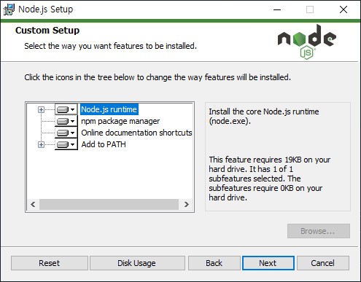Expand the Add to PATH tree node
361x282 pixels.
tap(41, 144)
